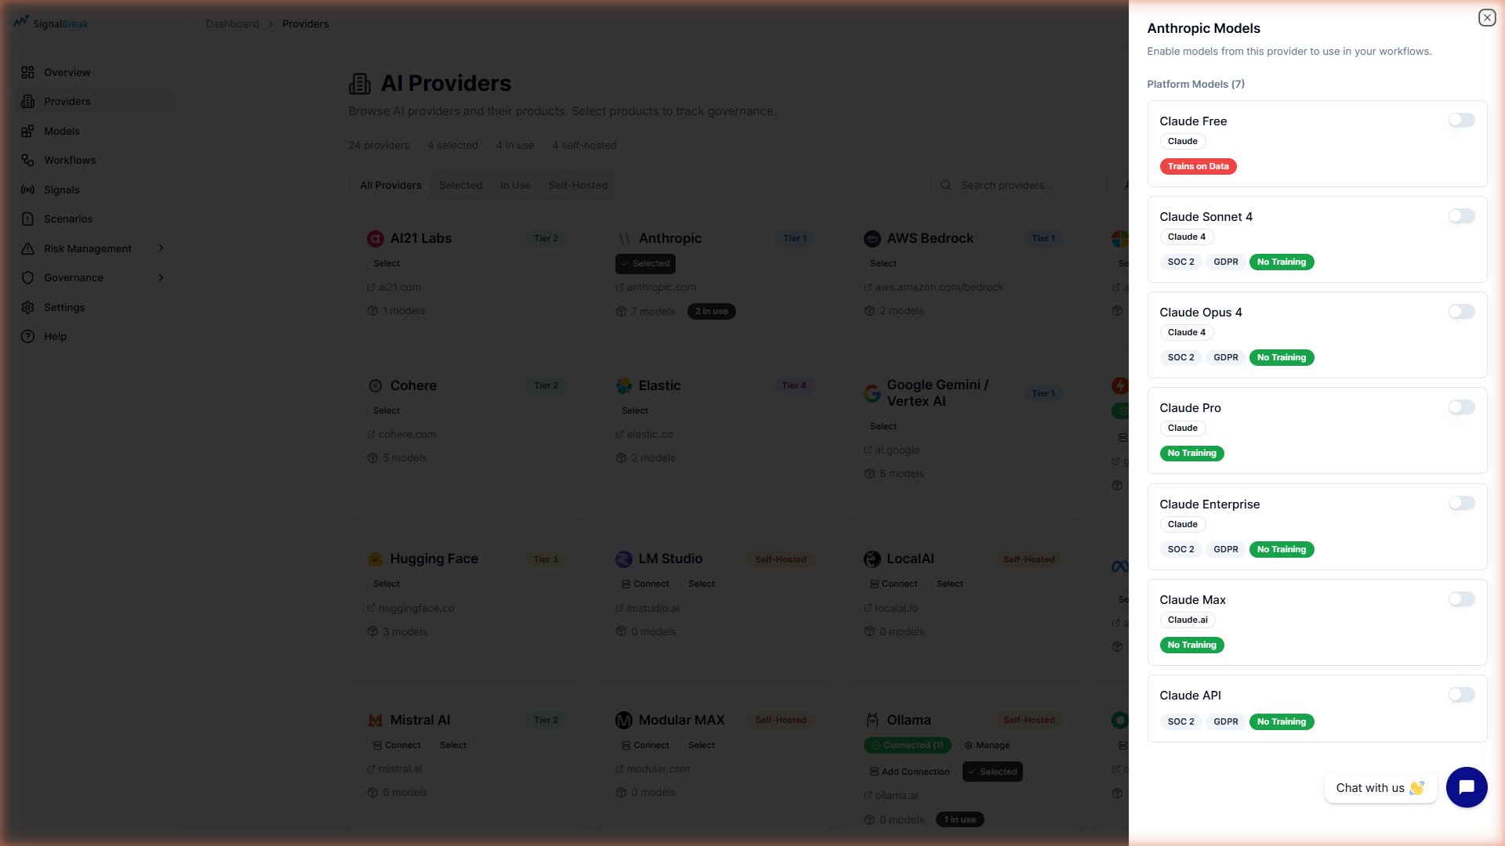The image size is (1505, 846).
Task: Click the Models icon in the sidebar
Action: (28, 131)
